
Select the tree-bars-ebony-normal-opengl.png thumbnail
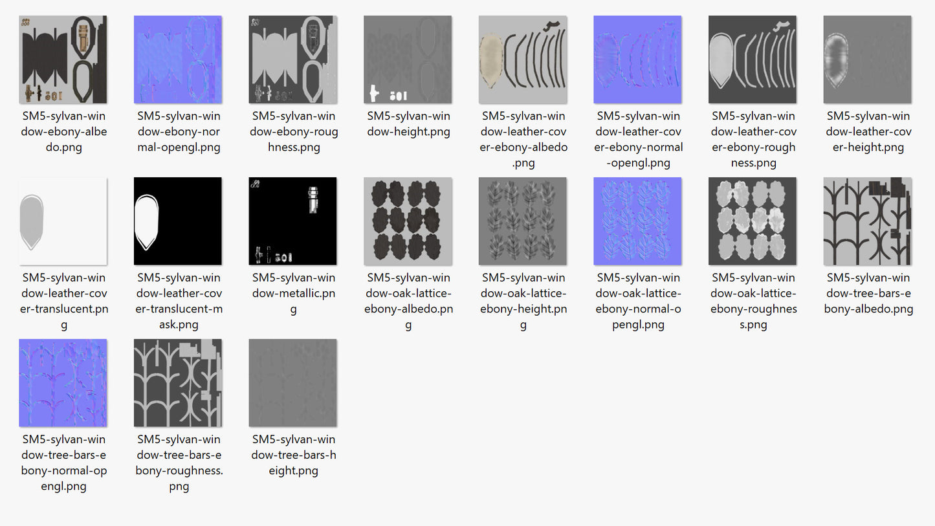[63, 383]
